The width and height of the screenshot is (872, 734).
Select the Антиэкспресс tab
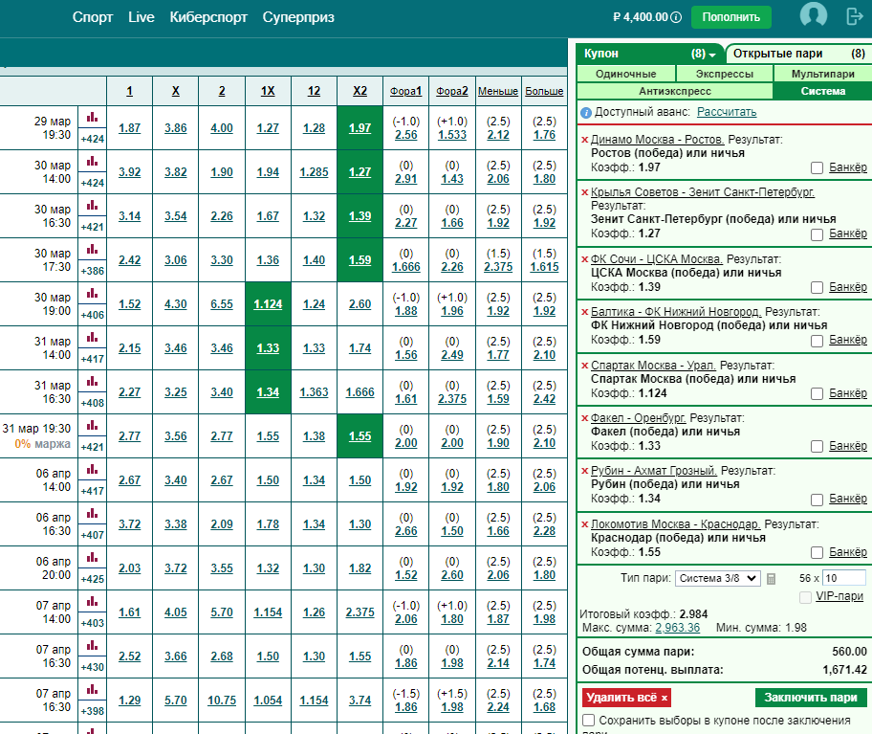click(x=675, y=91)
